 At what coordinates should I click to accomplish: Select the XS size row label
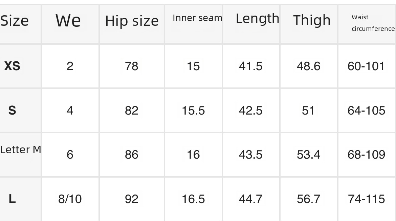(12, 66)
